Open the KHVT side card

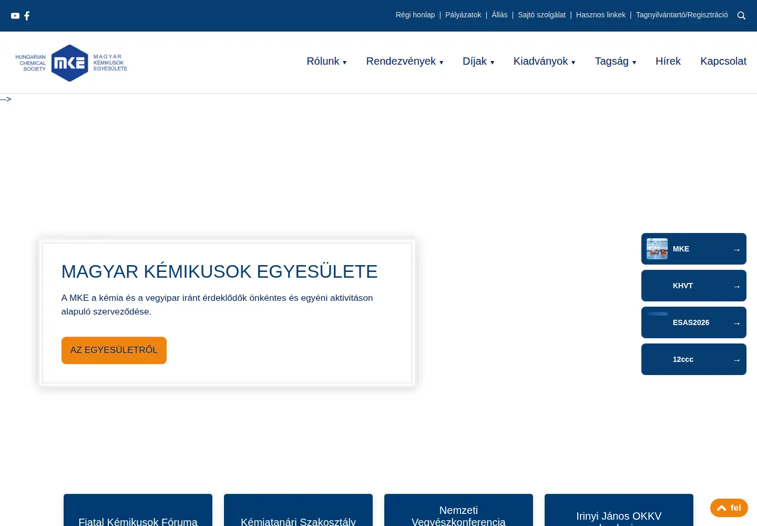coord(694,286)
